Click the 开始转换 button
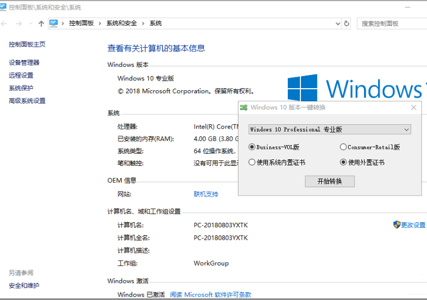The image size is (427, 300). point(329,181)
